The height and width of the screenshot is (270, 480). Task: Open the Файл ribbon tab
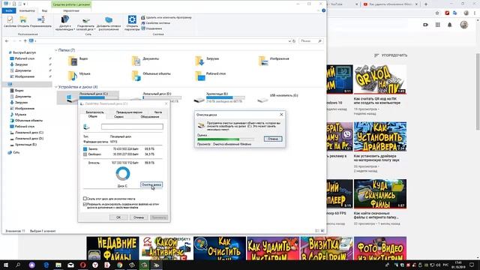pos(8,10)
